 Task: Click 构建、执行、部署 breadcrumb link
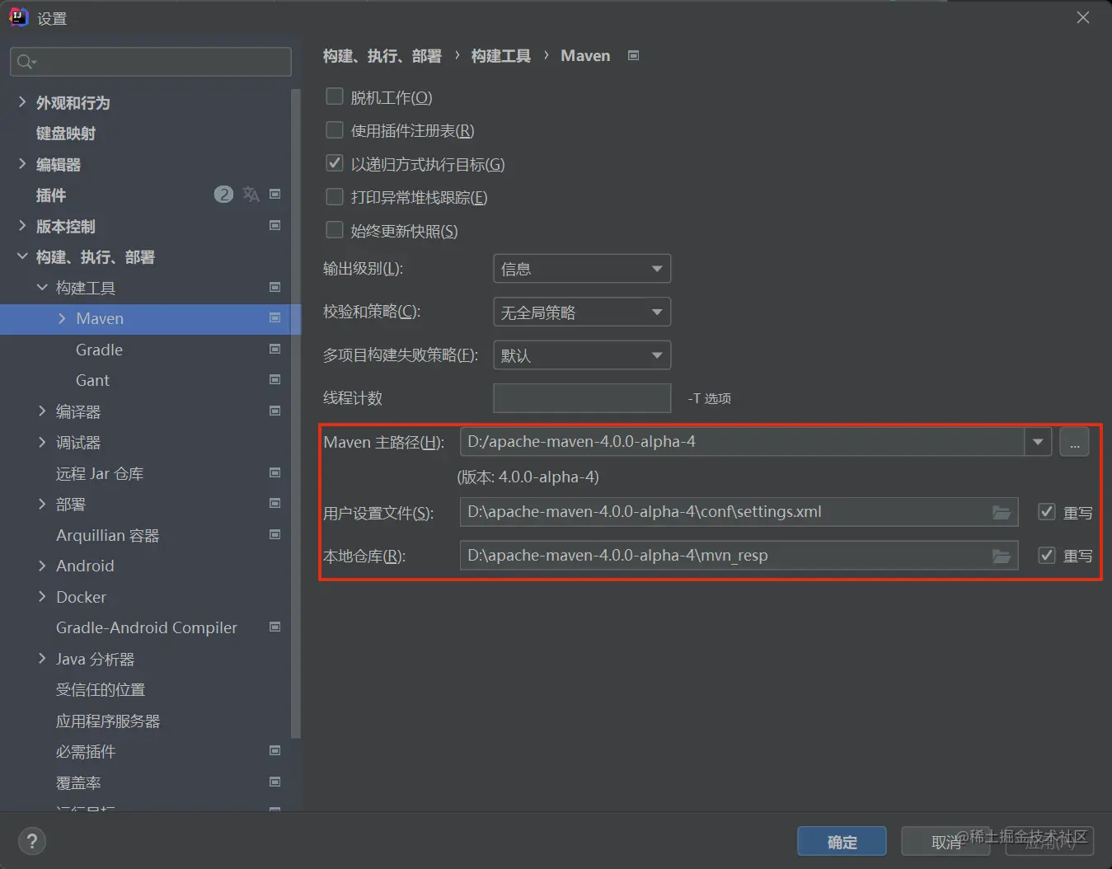coord(382,56)
